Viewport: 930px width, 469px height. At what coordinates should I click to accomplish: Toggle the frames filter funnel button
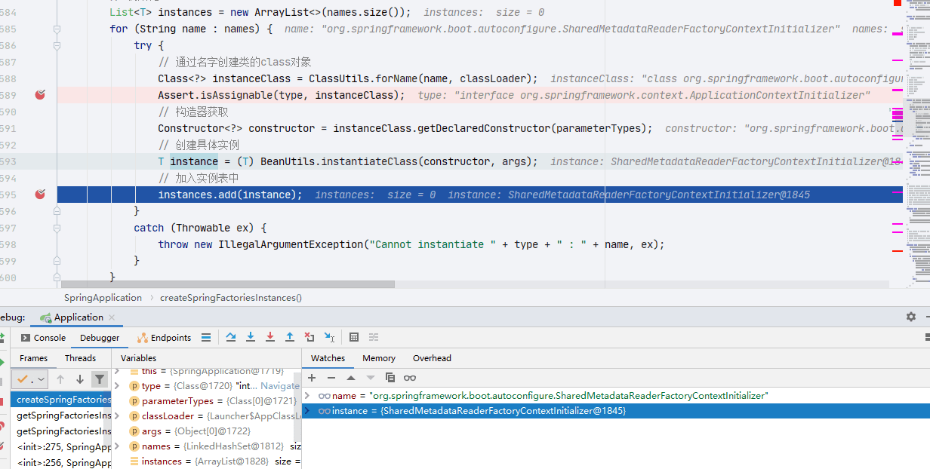tap(99, 379)
